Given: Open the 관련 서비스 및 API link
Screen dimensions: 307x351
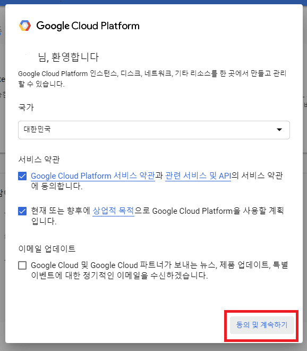Looking at the screenshot, I should [x=198, y=176].
